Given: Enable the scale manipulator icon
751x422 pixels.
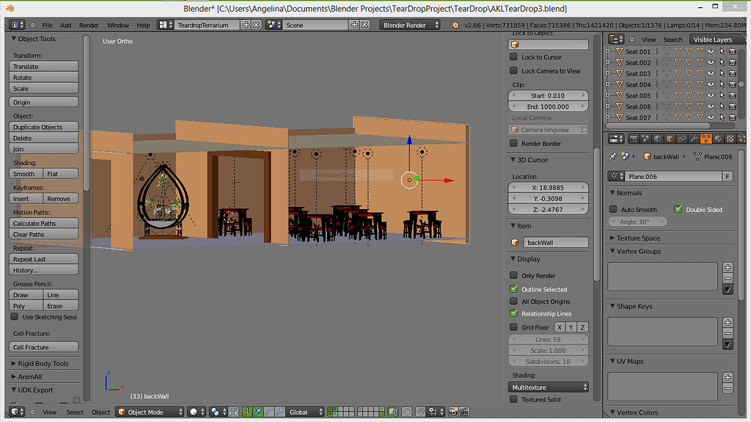Looking at the screenshot, I should point(280,412).
